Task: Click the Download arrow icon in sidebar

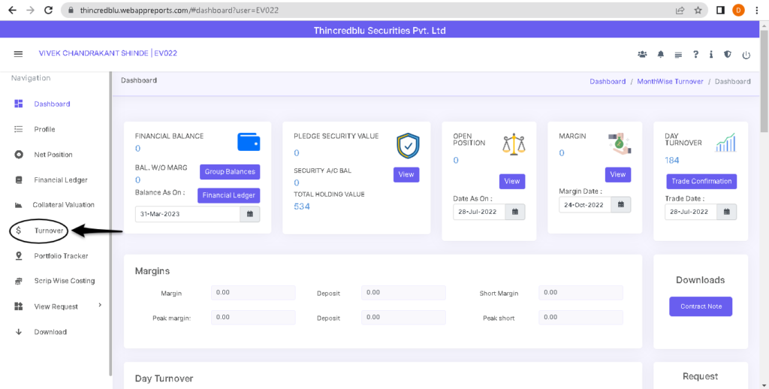Action: [x=19, y=332]
